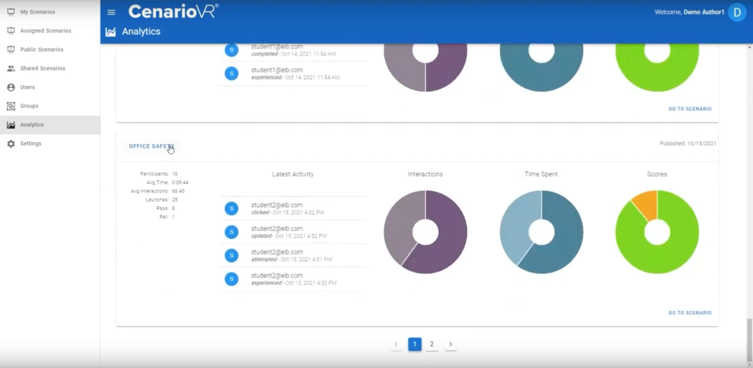The height and width of the screenshot is (368, 753).
Task: Go to next page using right chevron
Action: pos(450,344)
